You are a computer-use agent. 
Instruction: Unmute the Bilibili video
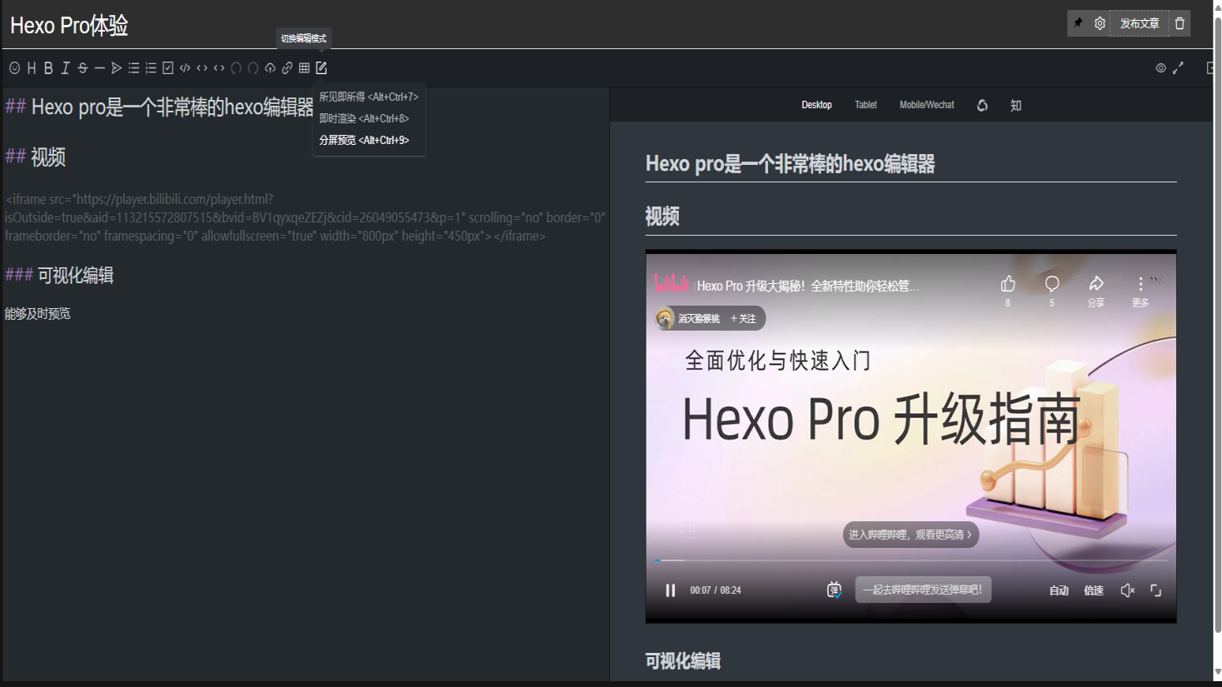pyautogui.click(x=1127, y=590)
